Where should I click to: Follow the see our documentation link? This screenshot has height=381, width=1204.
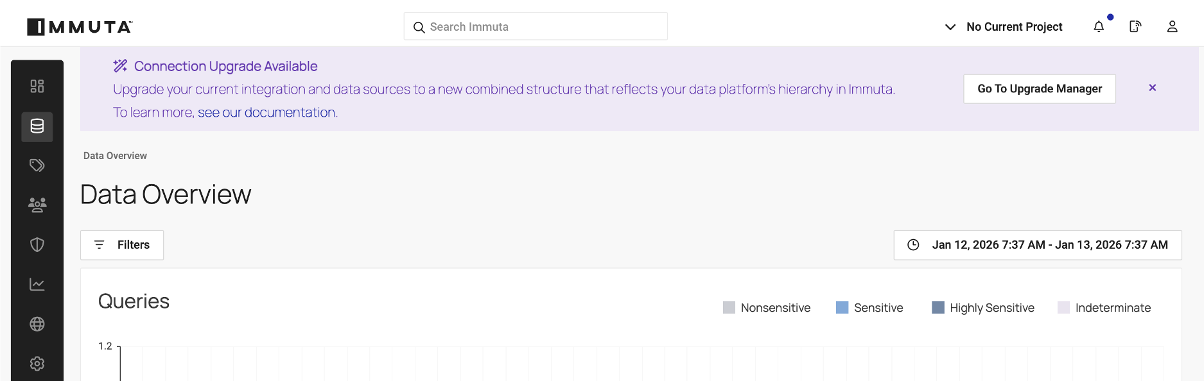click(266, 113)
